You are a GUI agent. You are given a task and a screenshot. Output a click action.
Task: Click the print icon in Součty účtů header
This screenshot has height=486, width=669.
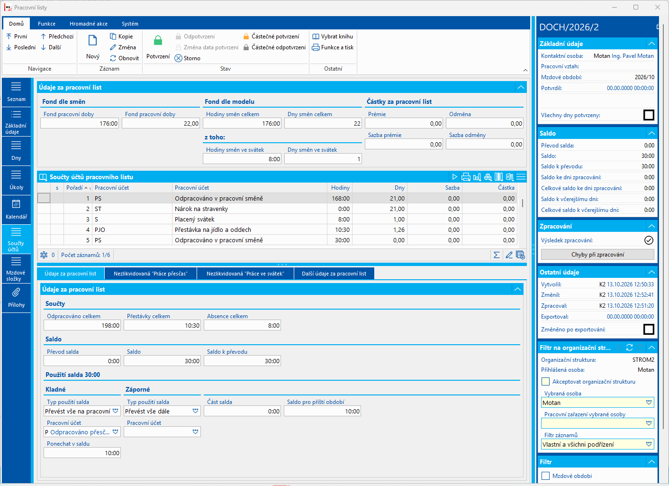tap(466, 177)
